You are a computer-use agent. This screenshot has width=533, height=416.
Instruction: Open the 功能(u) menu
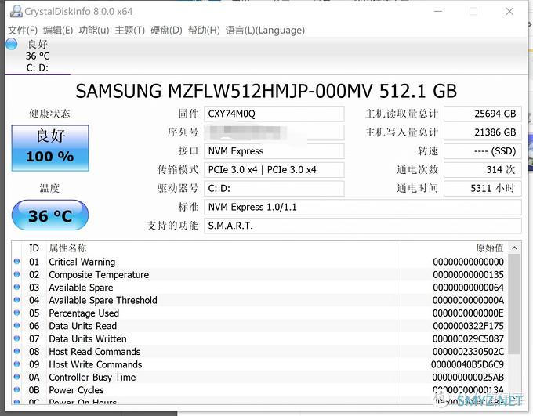pos(94,31)
